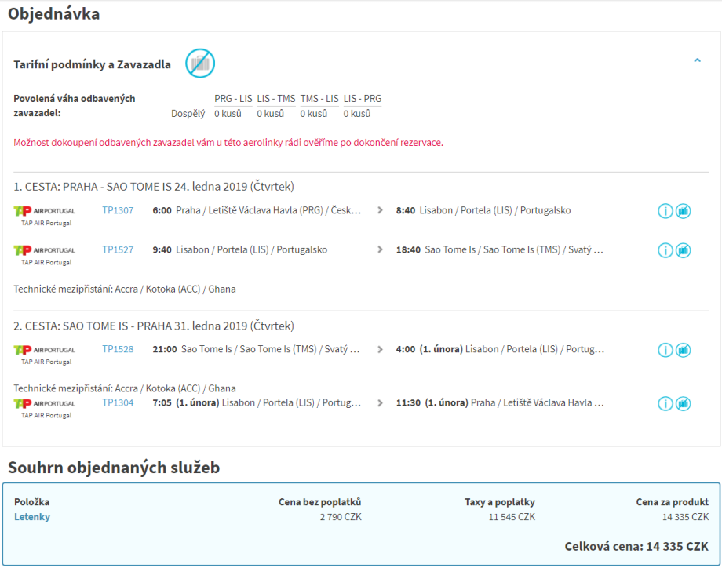
Task: Click the baggage icon for flight TP1304
Action: pos(684,403)
